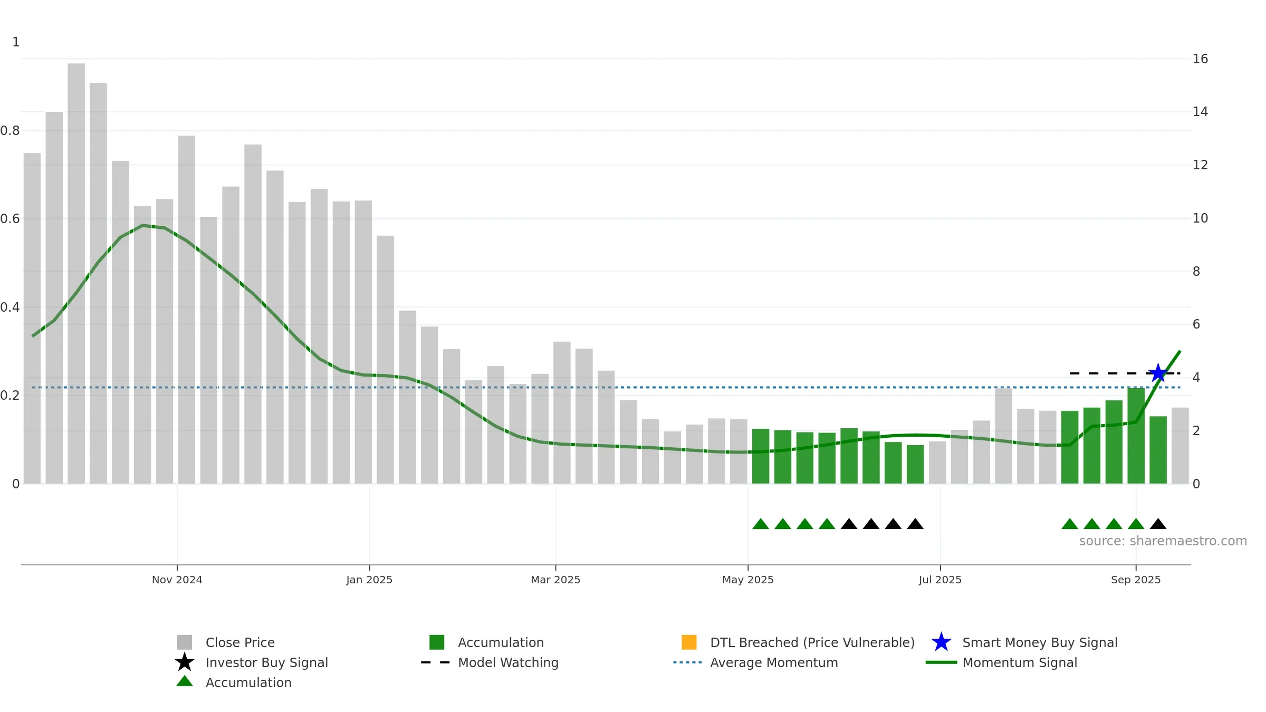
Task: Click the blue star icon in the legend
Action: [x=941, y=642]
